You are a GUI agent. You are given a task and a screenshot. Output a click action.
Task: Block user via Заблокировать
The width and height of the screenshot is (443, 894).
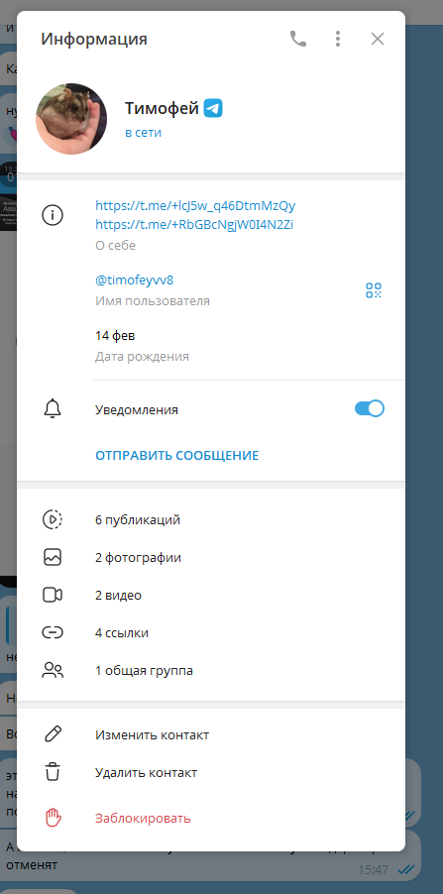pyautogui.click(x=211, y=819)
